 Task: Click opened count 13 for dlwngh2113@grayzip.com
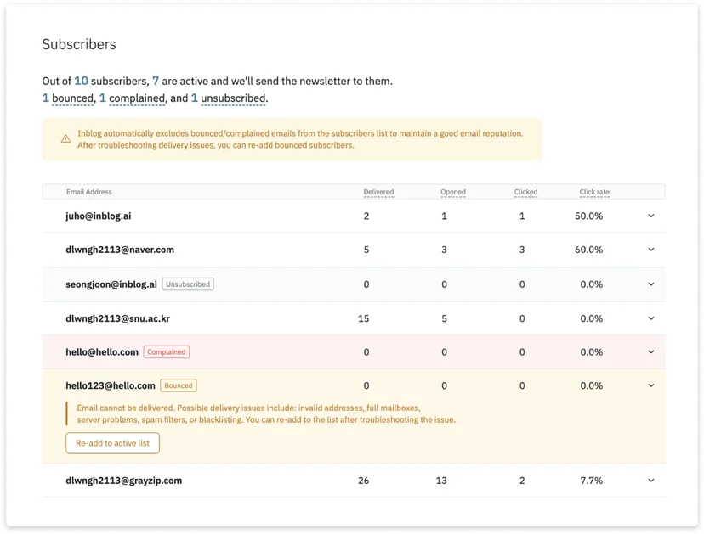coord(441,481)
